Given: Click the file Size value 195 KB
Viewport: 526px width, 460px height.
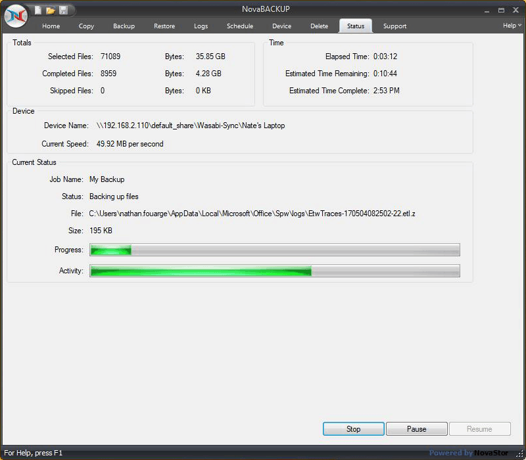Looking at the screenshot, I should point(101,231).
